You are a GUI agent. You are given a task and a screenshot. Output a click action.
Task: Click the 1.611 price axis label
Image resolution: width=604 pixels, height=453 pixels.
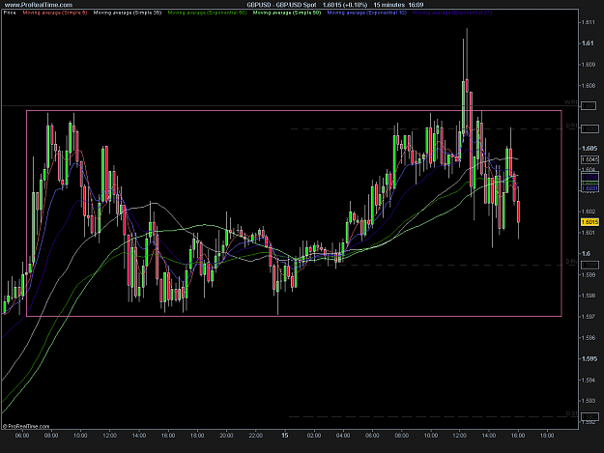(x=588, y=23)
